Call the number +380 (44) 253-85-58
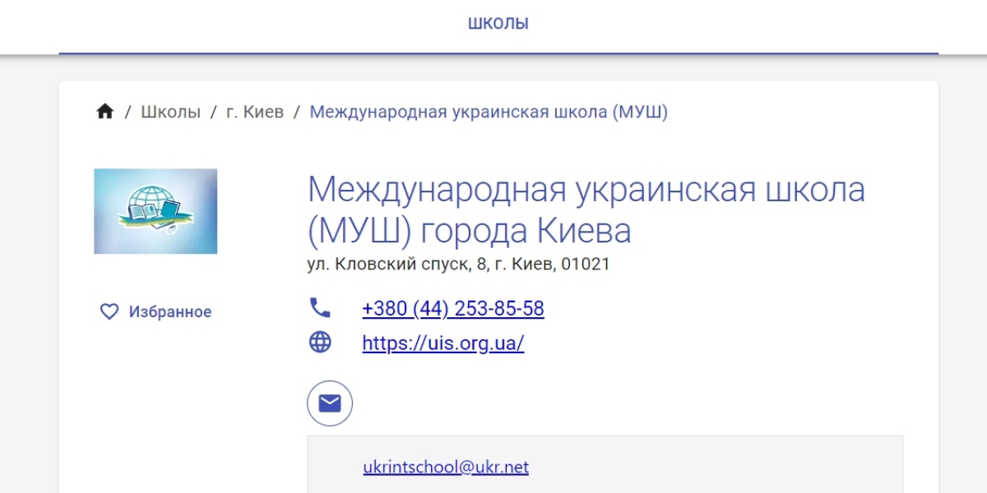This screenshot has height=493, width=987. coord(452,309)
